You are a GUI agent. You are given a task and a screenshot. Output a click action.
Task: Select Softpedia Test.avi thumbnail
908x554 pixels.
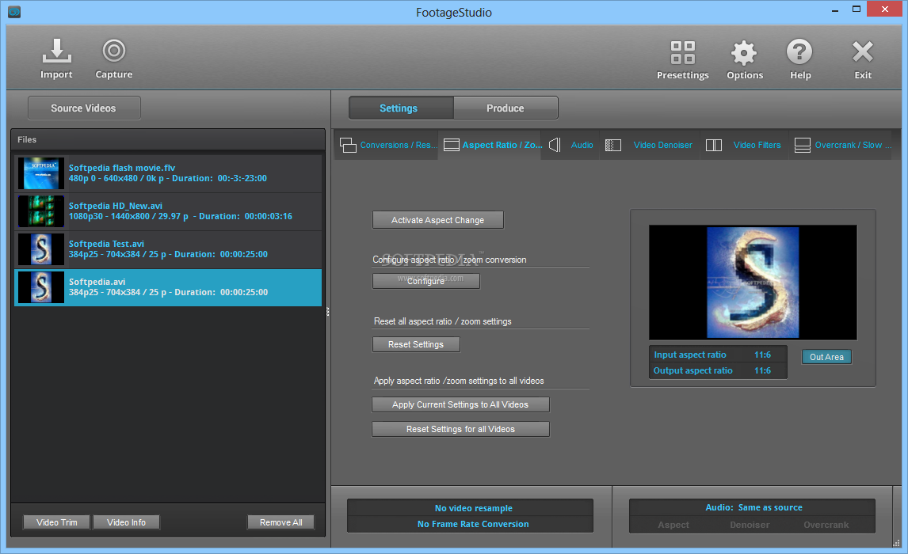pyautogui.click(x=40, y=249)
